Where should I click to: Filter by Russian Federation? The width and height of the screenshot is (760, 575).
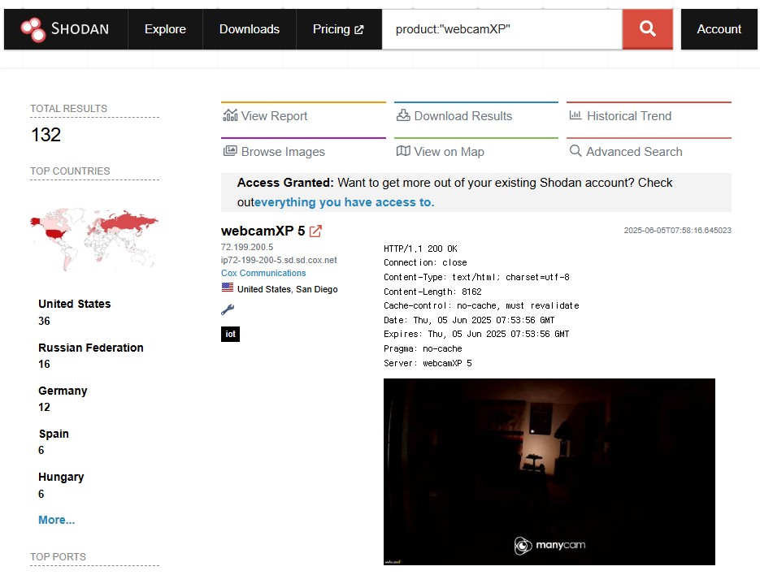[x=91, y=348]
